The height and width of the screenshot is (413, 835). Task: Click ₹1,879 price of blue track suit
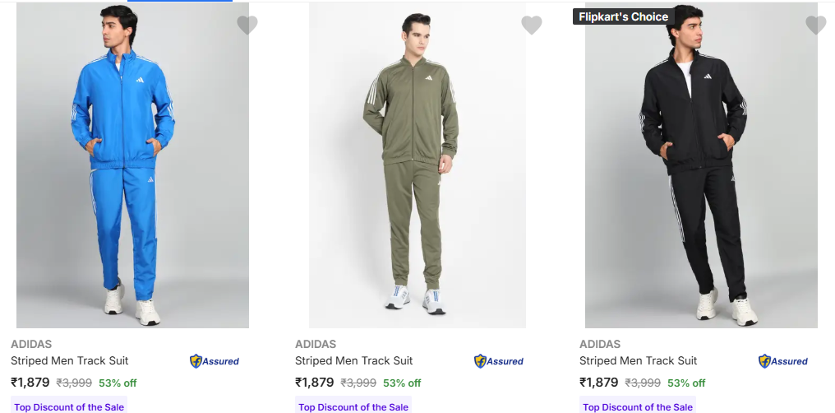[30, 382]
